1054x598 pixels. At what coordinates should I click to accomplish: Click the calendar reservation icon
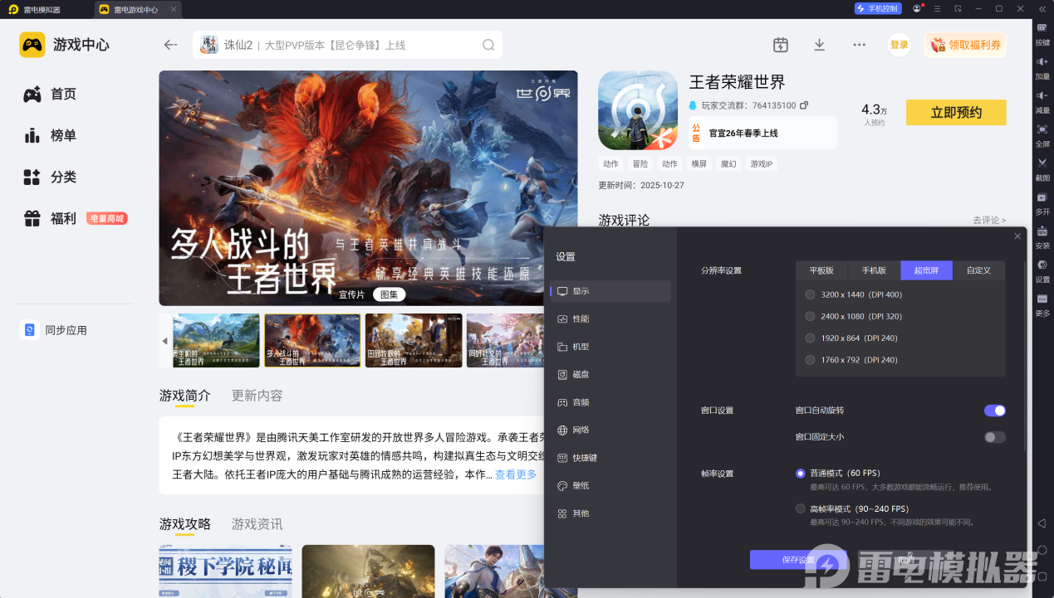click(x=780, y=45)
